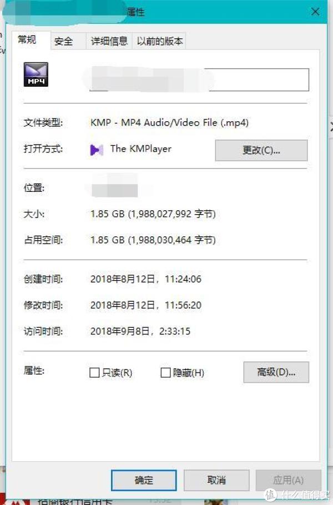Click the MP4 file type icon
The height and width of the screenshot is (505, 333).
click(x=36, y=75)
